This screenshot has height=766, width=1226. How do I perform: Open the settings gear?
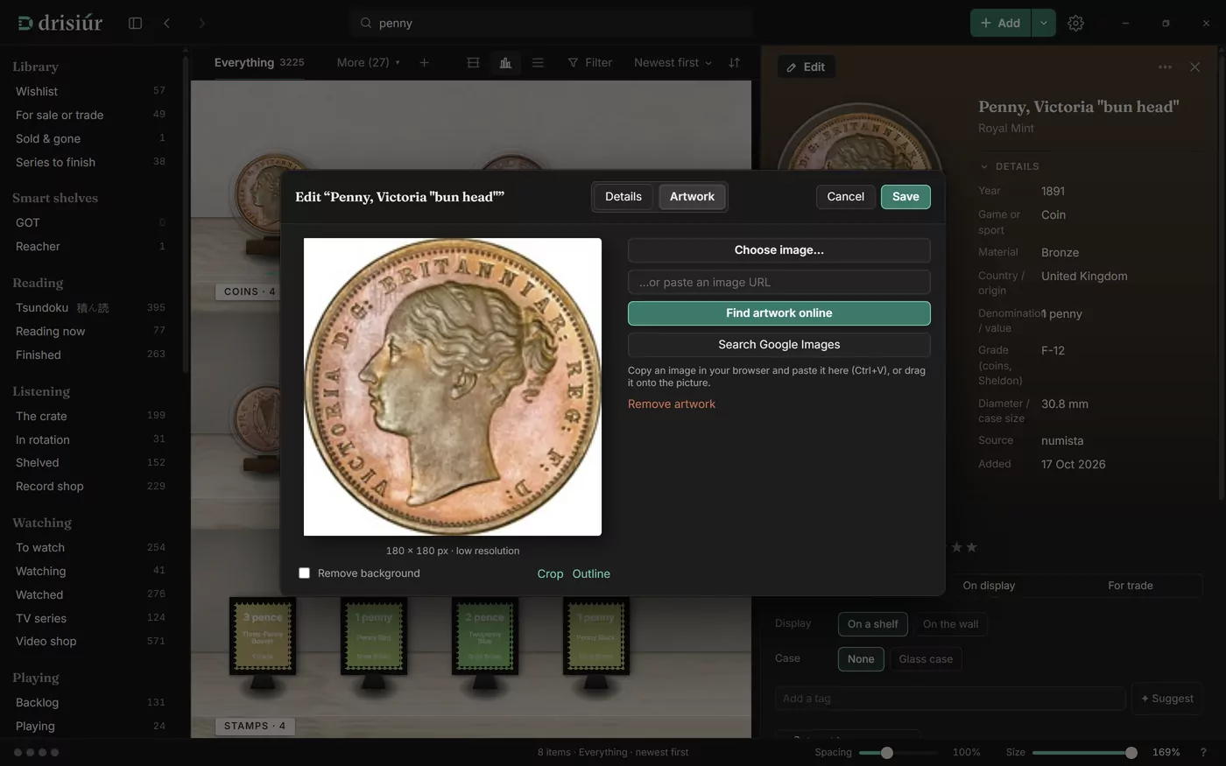tap(1075, 23)
